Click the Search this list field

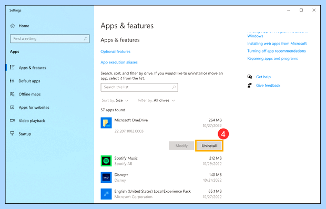point(139,87)
